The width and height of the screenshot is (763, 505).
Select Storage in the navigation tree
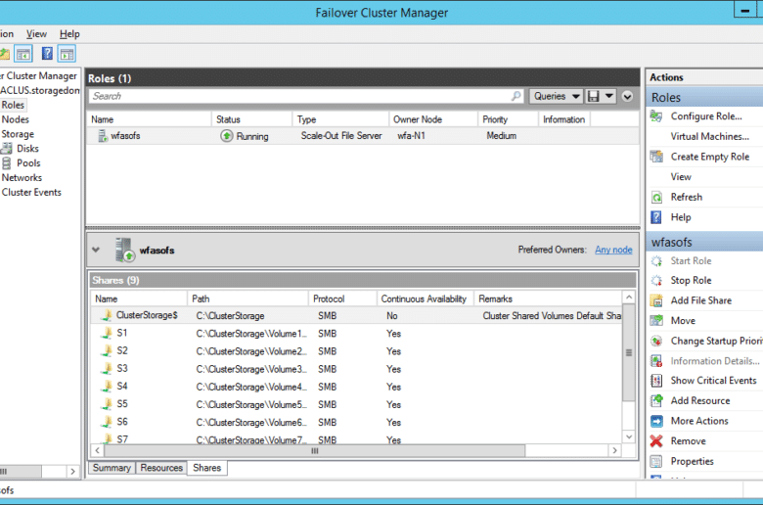pos(18,134)
